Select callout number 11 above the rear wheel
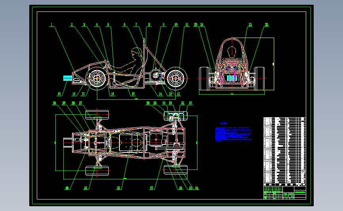 click(x=187, y=25)
